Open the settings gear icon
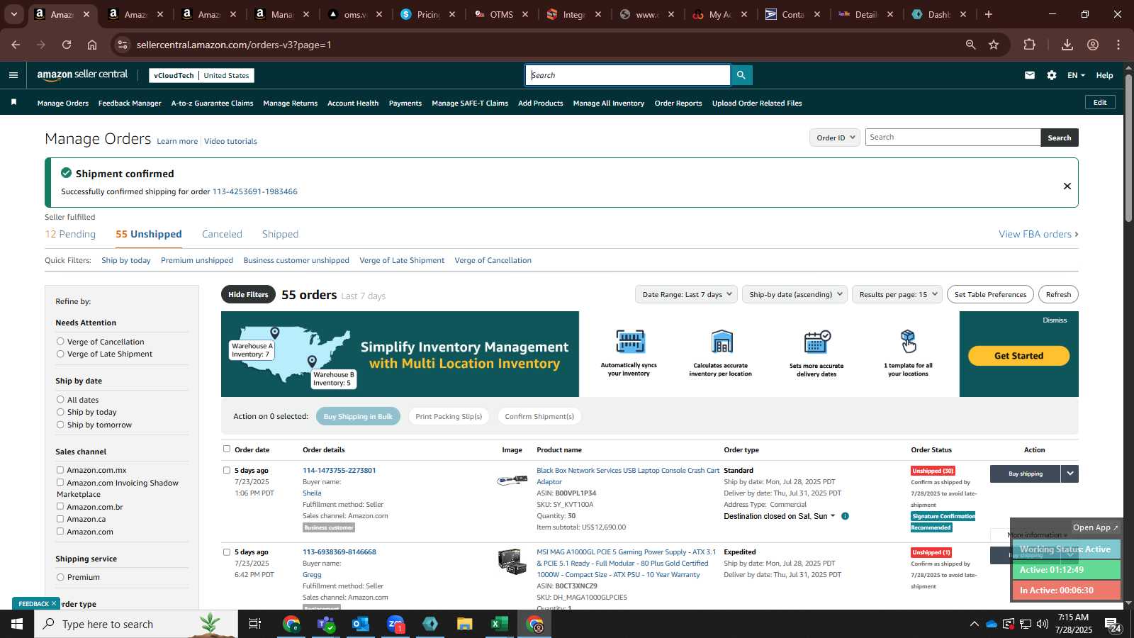1134x638 pixels. (1052, 75)
